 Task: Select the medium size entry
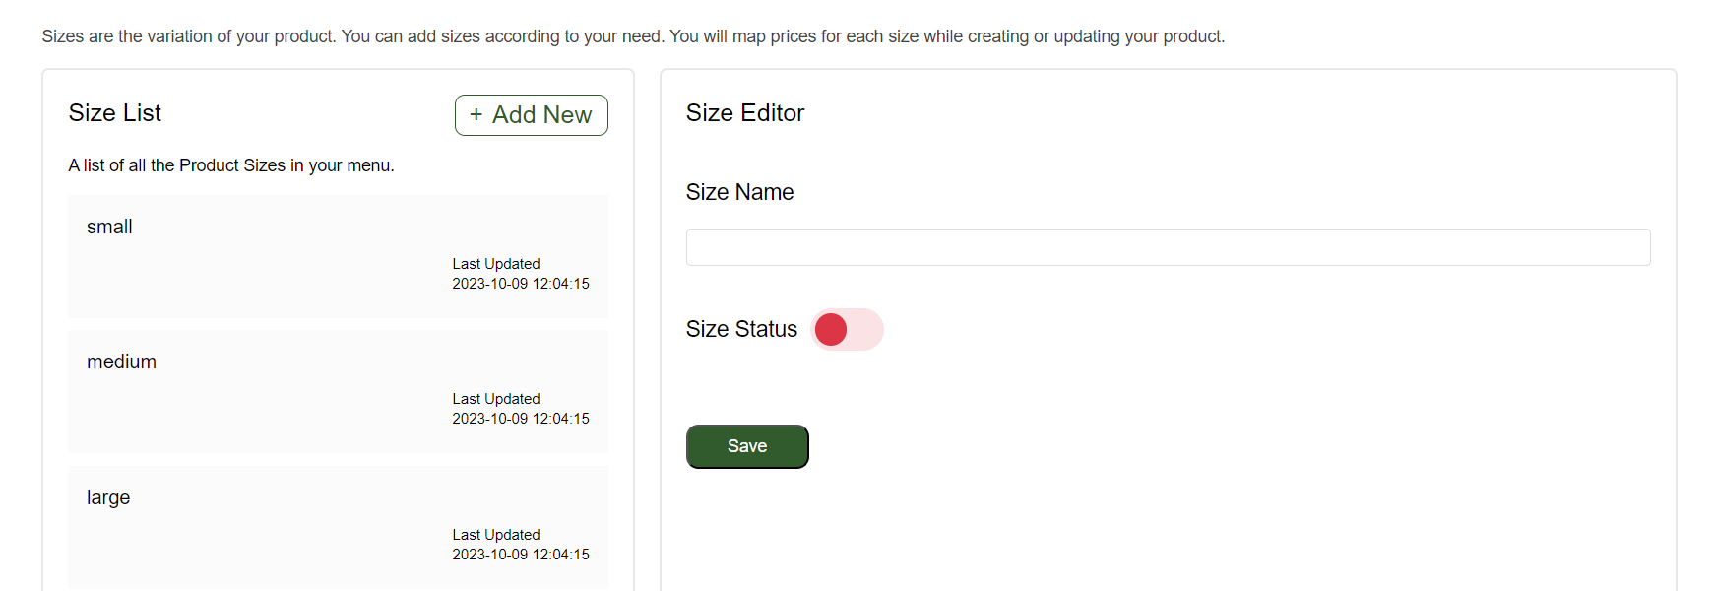point(338,391)
